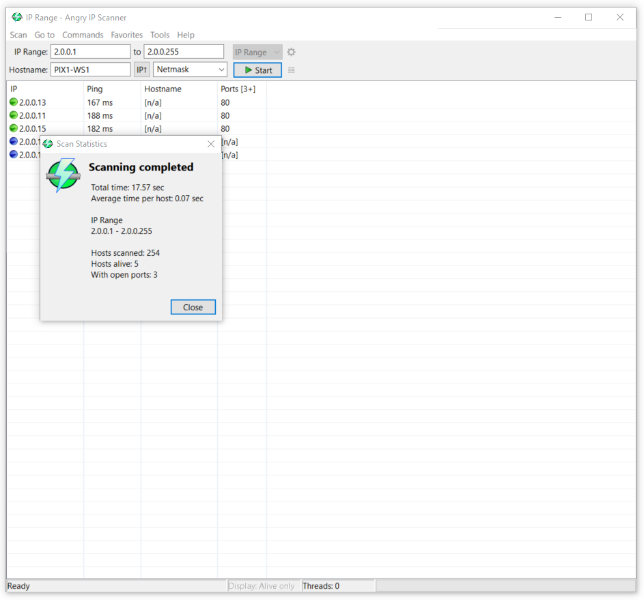Viewport: 644px width, 601px height.
Task: Open the IP Range feeder dropdown
Action: click(x=257, y=52)
